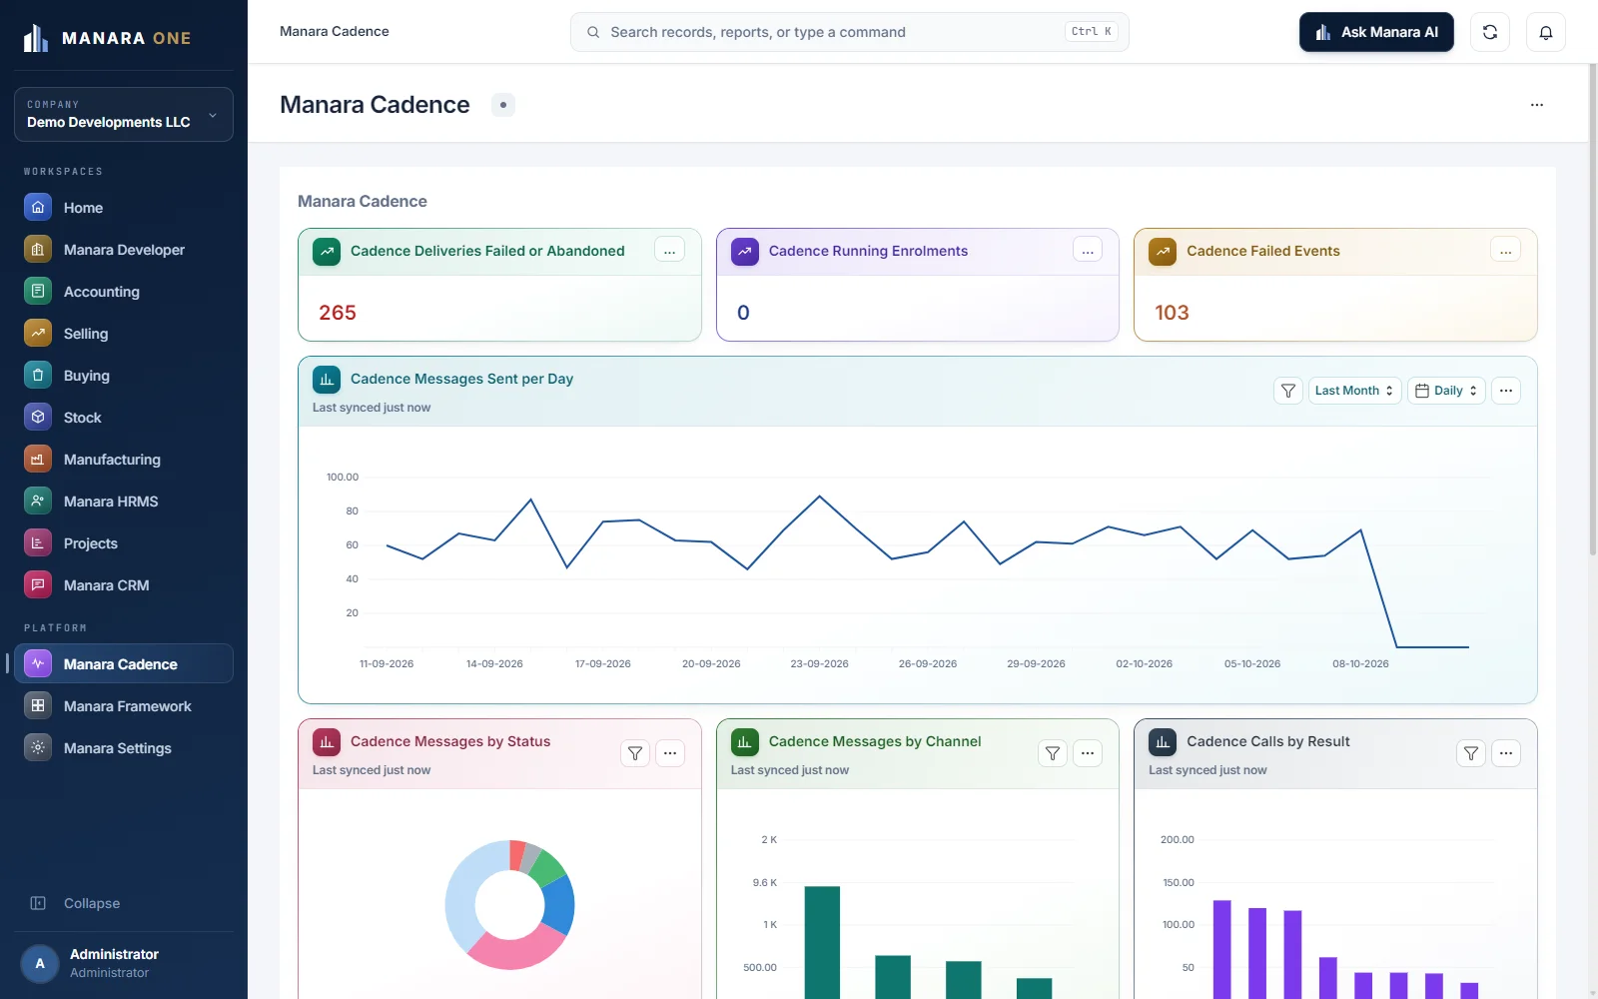Change the Daily interval dropdown
This screenshot has width=1598, height=999.
pyautogui.click(x=1447, y=391)
